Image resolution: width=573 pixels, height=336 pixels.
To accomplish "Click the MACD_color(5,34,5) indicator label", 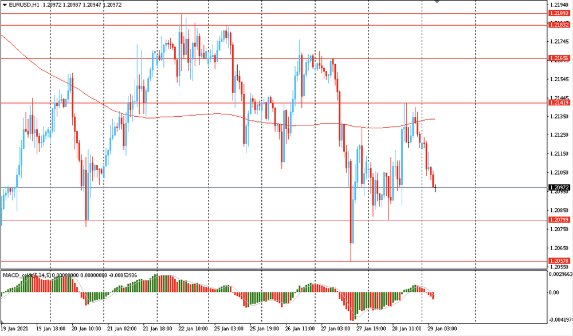I will pos(27,275).
